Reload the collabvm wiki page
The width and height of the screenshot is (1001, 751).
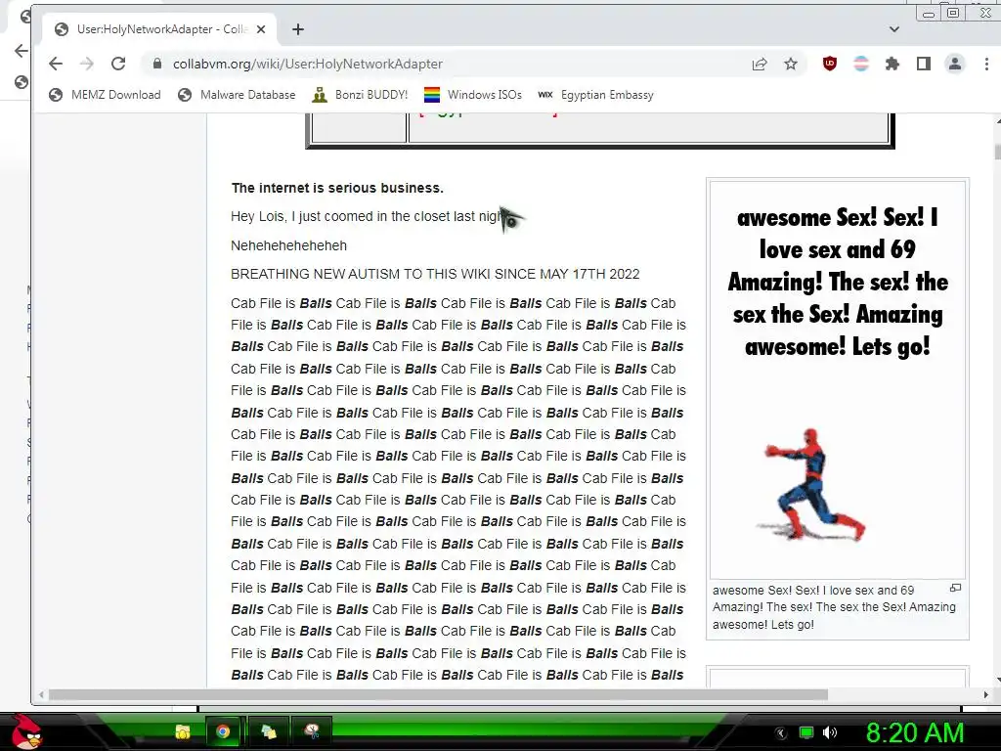(118, 64)
